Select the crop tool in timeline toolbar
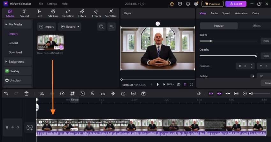The height and width of the screenshot is (142, 271). click(x=72, y=94)
